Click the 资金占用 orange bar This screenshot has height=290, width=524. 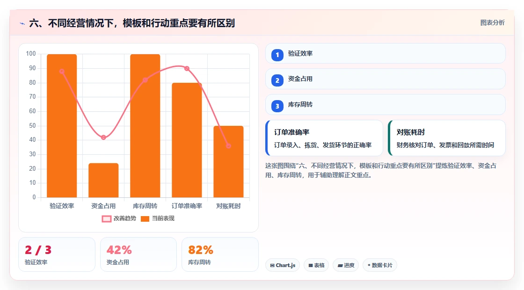pyautogui.click(x=103, y=181)
